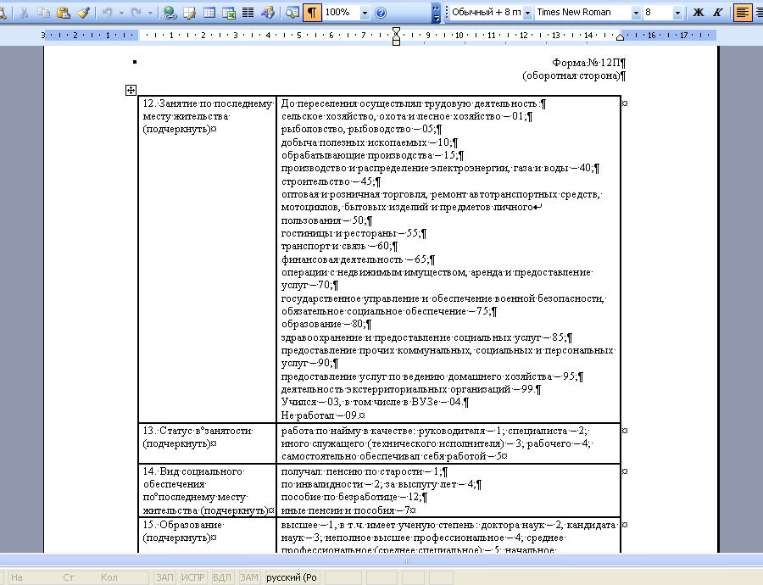Click line 'сельское хозяйство, охота и лесное хозяйство'

click(x=391, y=117)
